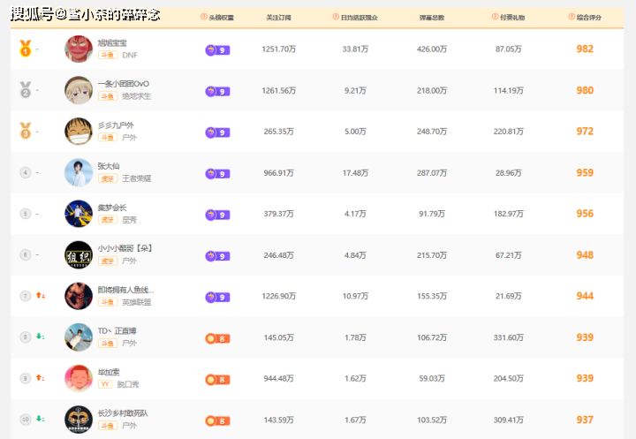Click the avatar of 彡彡九户外
Screen dimensions: 636x439
(79, 131)
